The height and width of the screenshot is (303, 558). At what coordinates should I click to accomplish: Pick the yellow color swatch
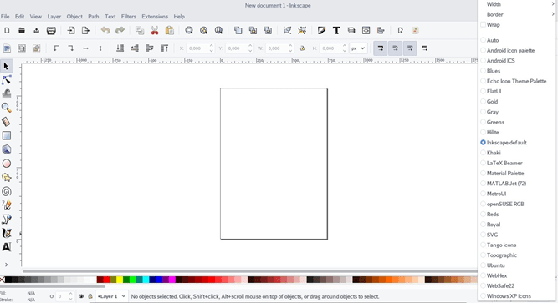coord(120,280)
